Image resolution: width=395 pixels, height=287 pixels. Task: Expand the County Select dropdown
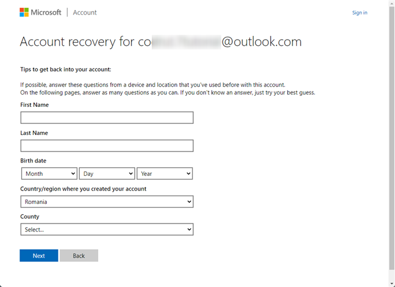pos(107,229)
